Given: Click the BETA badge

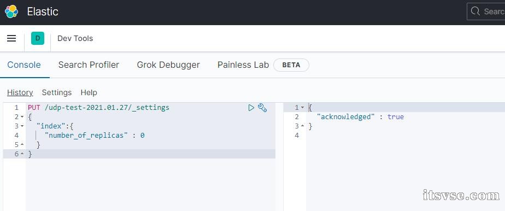Looking at the screenshot, I should pos(291,65).
